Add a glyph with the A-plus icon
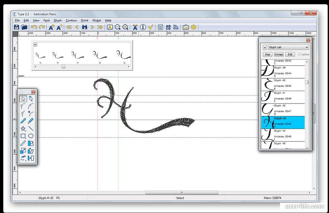329x213 pixels. pyautogui.click(x=51, y=27)
